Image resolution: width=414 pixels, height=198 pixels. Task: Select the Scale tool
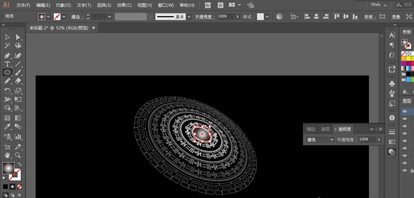coord(18,91)
